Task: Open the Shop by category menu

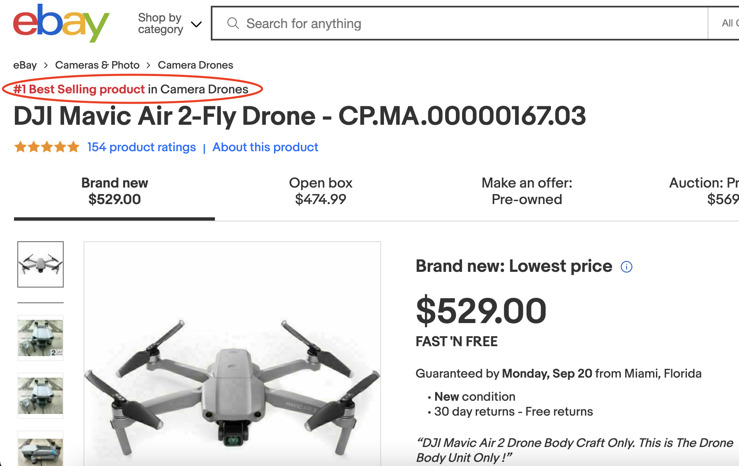Action: [x=160, y=24]
